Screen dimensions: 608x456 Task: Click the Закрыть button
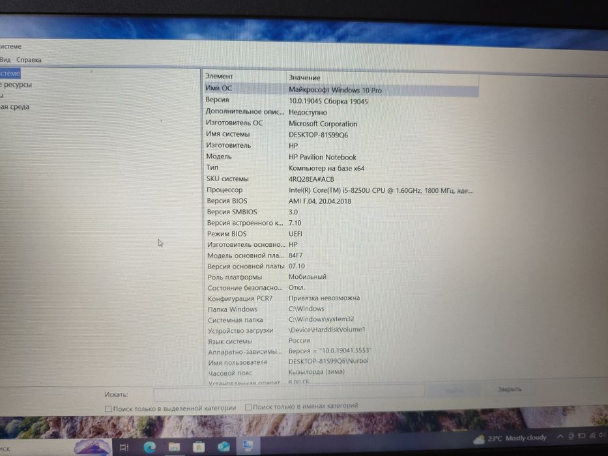tap(509, 389)
